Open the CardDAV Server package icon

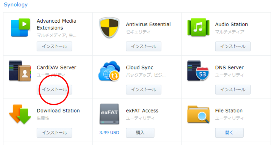point(20,71)
